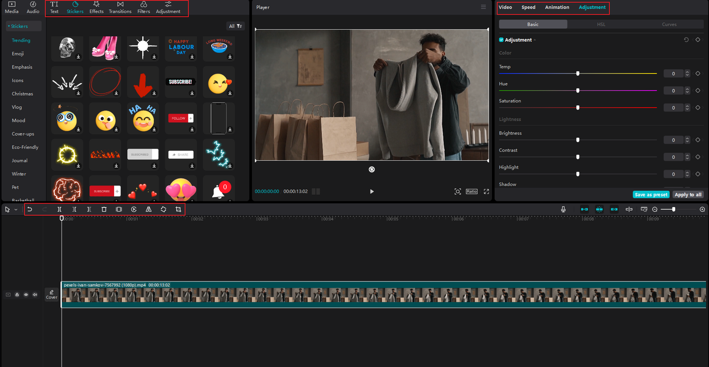Select the Crop tool
The width and height of the screenshot is (709, 367).
[178, 209]
